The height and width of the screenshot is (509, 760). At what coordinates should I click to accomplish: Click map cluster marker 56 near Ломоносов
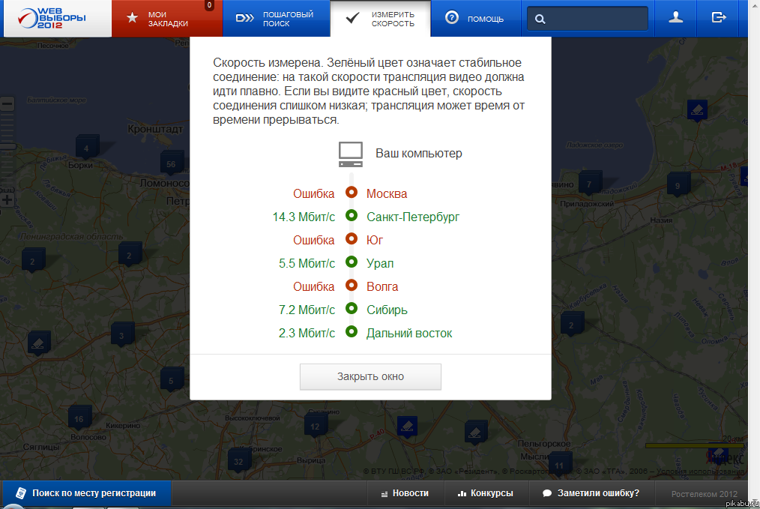click(x=171, y=163)
